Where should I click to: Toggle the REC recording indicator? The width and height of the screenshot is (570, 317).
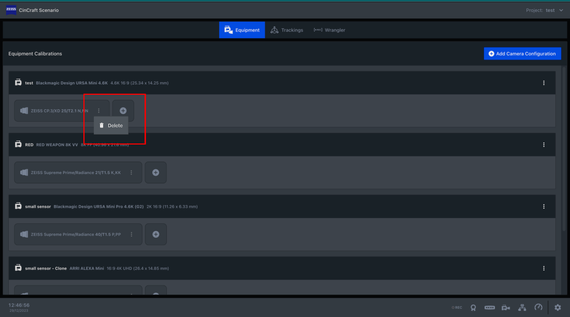(457, 308)
